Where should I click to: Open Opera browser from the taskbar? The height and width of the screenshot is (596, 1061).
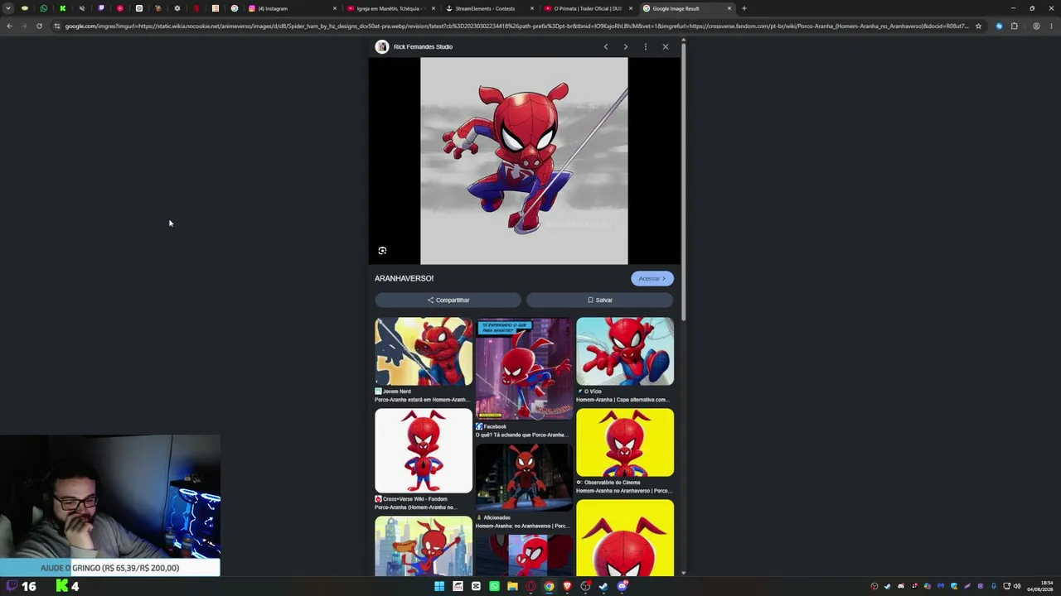pyautogui.click(x=530, y=586)
